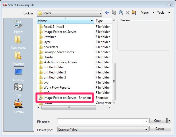Image resolution: width=176 pixels, height=137 pixels.
Task: Create a new folder with toolbar icon
Action: tap(134, 13)
